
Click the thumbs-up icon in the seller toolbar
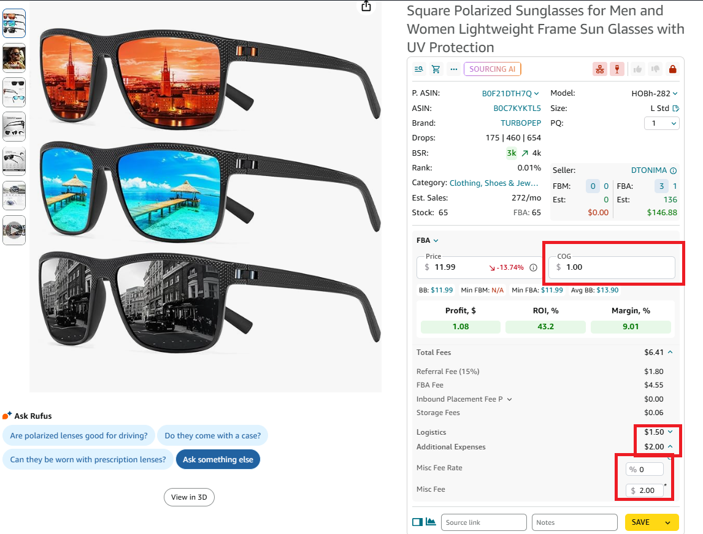point(637,69)
